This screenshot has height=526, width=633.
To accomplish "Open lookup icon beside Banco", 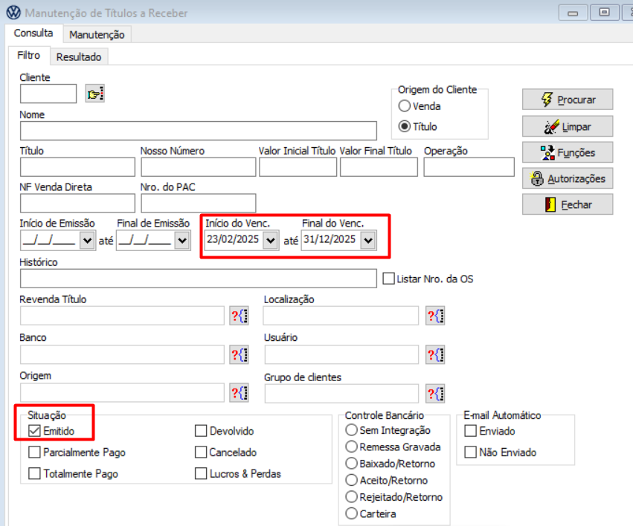I will point(239,354).
